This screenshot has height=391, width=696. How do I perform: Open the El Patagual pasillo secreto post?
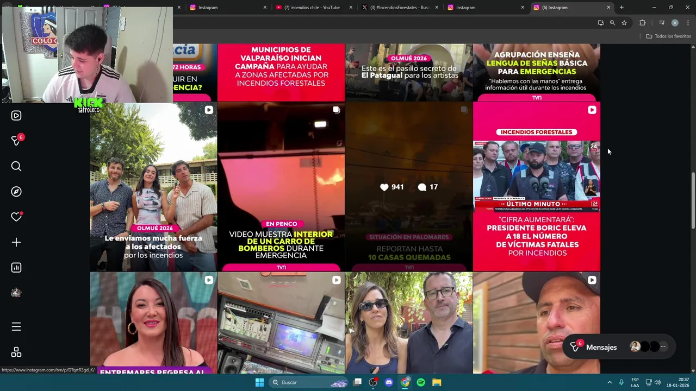tap(409, 72)
